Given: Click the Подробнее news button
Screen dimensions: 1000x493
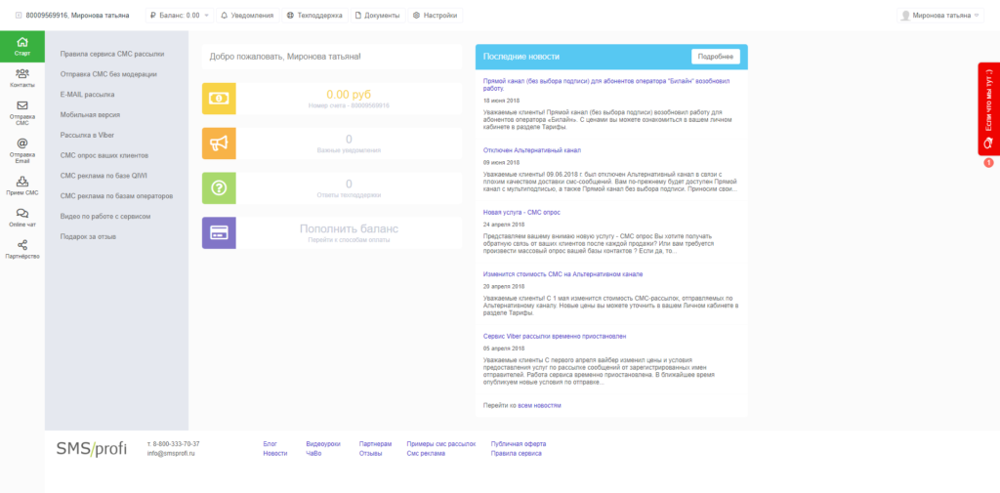Looking at the screenshot, I should point(716,57).
